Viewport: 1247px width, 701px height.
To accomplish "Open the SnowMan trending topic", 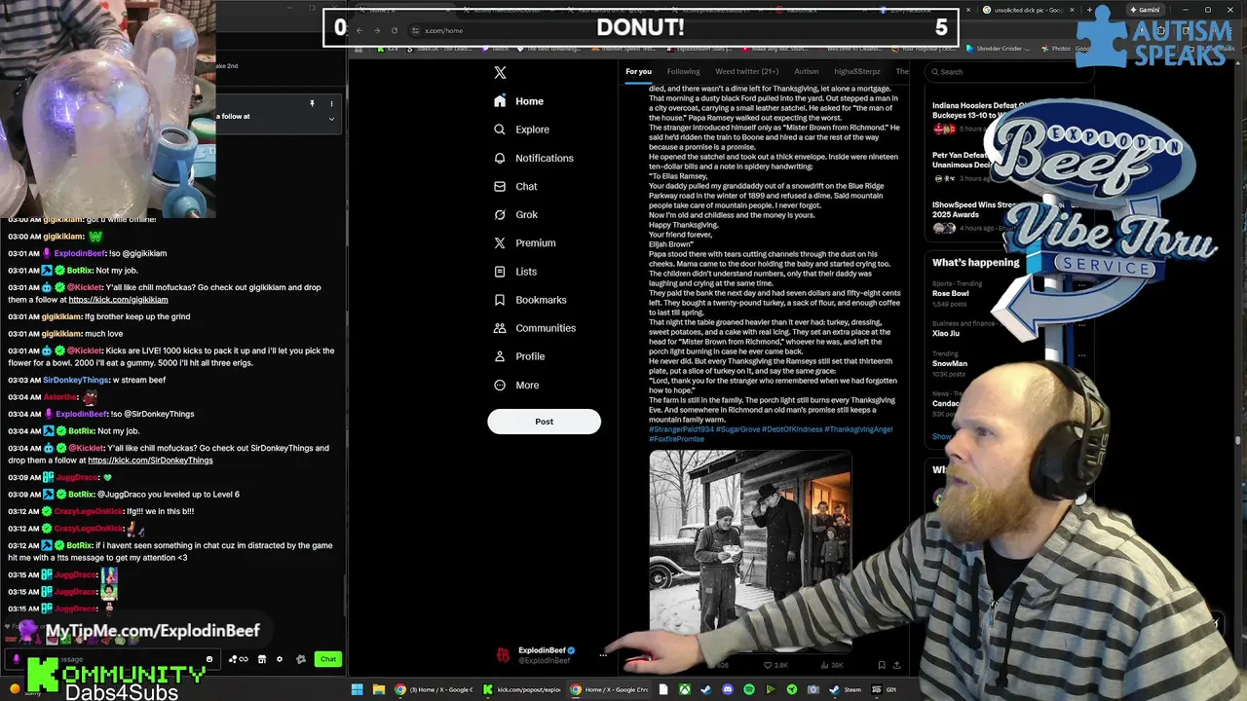I will [950, 363].
